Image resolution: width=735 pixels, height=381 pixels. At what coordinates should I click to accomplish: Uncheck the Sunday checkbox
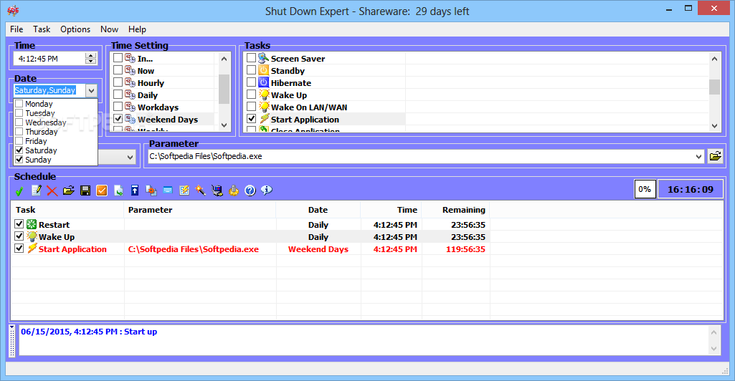(19, 160)
